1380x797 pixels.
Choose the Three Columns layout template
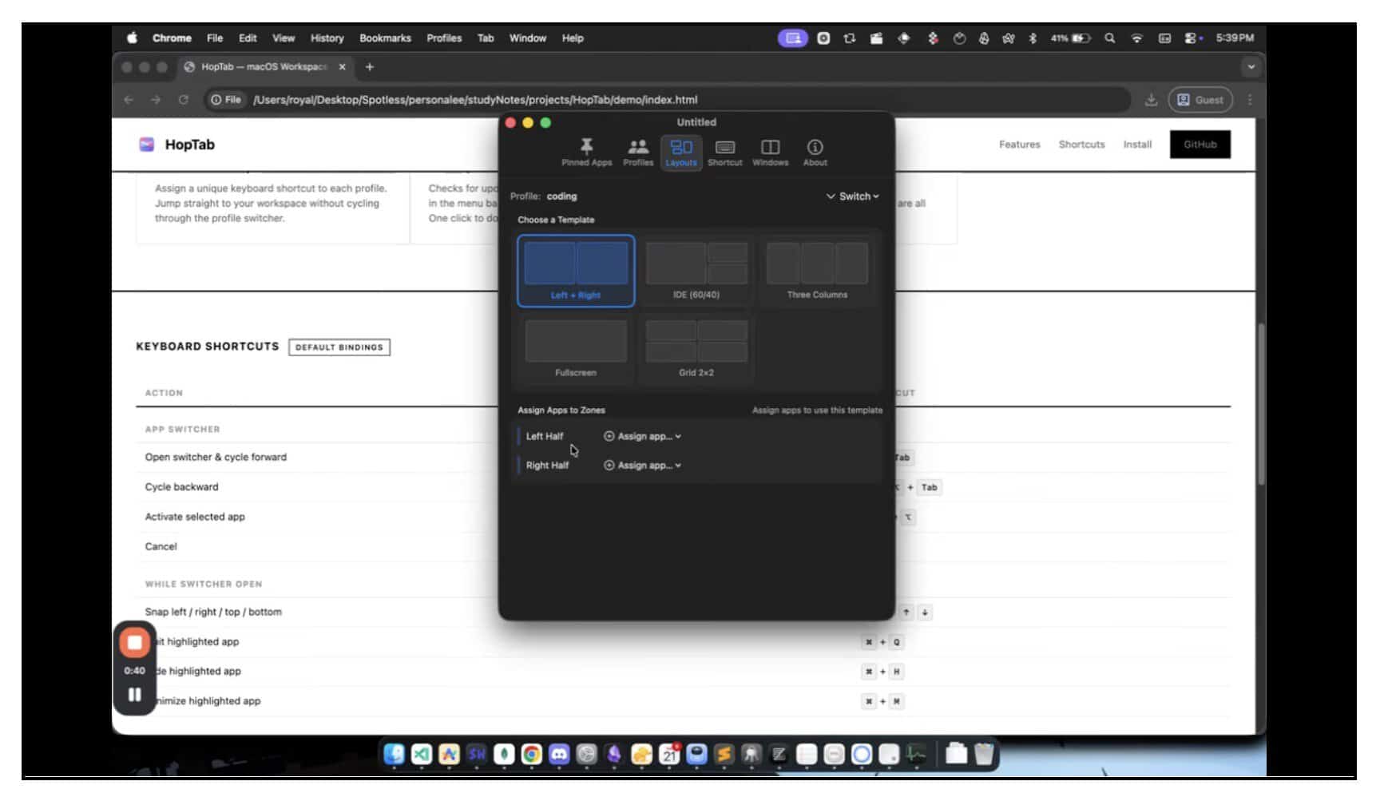click(817, 271)
